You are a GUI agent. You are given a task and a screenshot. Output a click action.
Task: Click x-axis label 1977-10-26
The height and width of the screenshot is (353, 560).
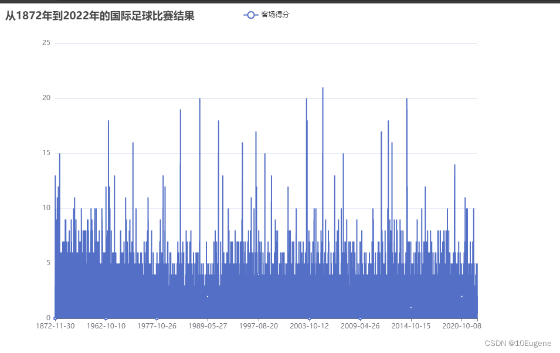pos(157,326)
